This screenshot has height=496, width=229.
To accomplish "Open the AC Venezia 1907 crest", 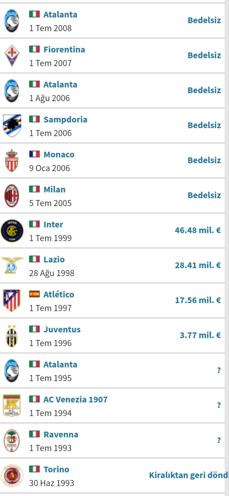I will click(12, 405).
